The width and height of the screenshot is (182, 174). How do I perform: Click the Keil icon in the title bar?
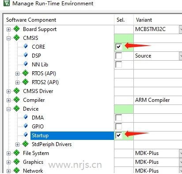pos(7,3)
